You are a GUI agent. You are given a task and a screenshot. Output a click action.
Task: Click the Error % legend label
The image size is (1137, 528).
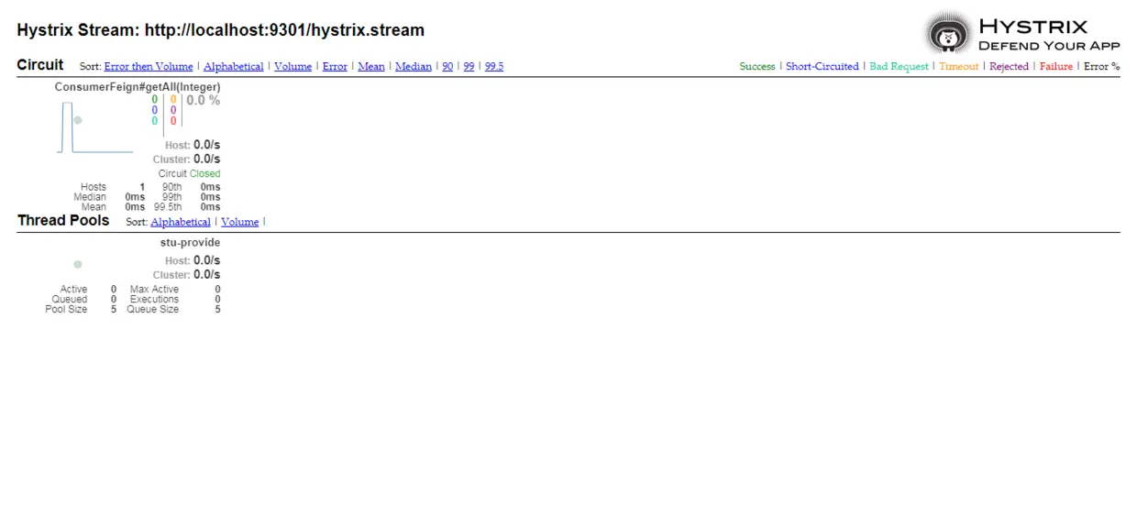click(x=1101, y=67)
